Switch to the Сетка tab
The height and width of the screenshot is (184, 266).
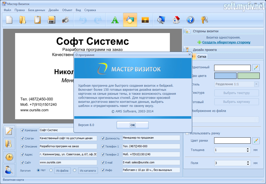coord(202,56)
